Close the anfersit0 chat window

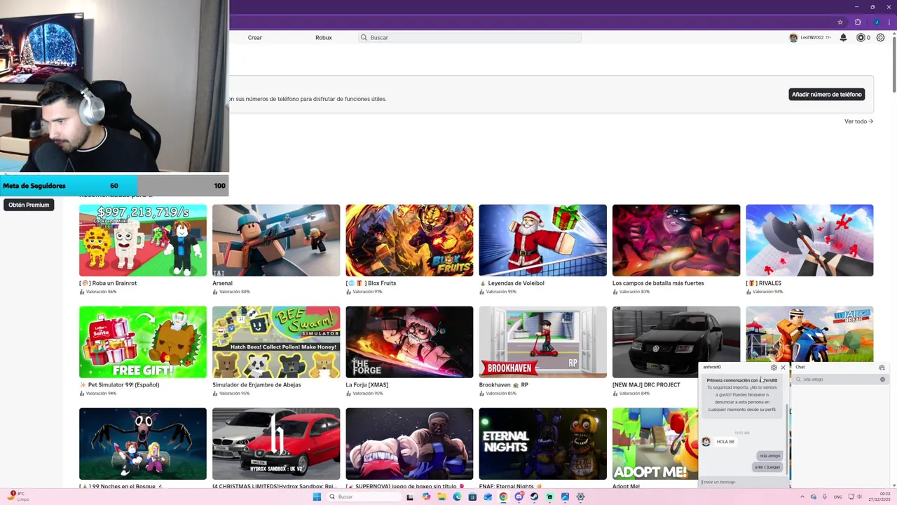coord(783,368)
